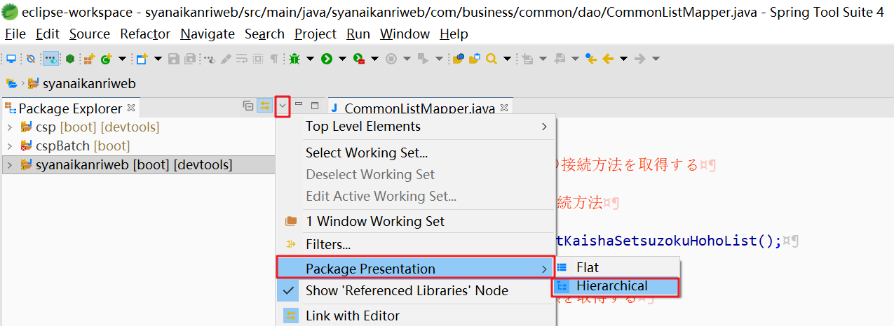
Task: Choose Select Working Set... menu entry
Action: tap(416, 153)
